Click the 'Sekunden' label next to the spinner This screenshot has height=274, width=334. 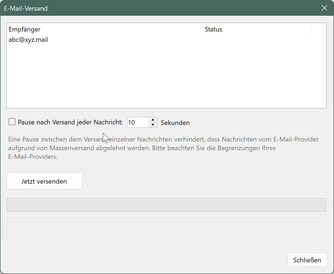click(175, 122)
